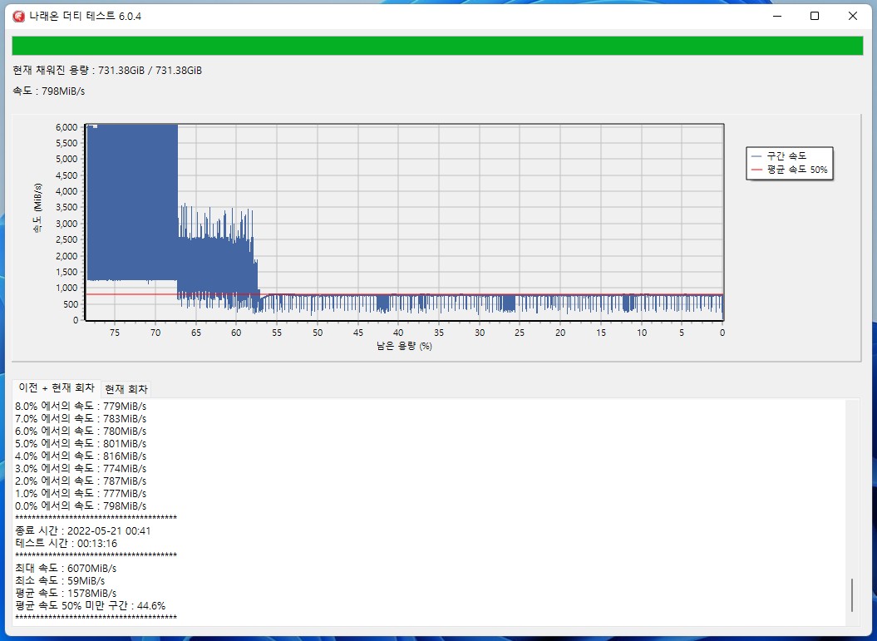Click the Naraeon Dirty Test app icon

coord(18,17)
